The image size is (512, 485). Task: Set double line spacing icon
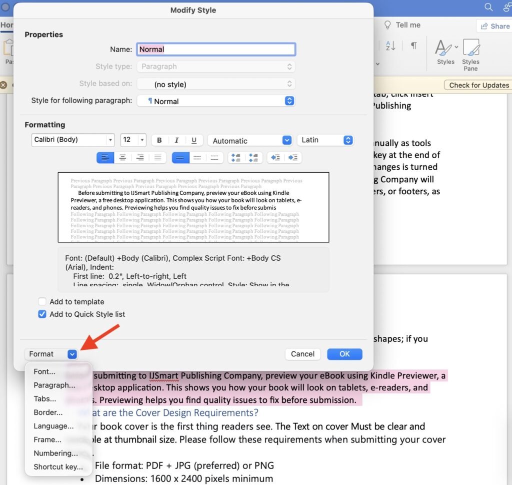point(214,158)
